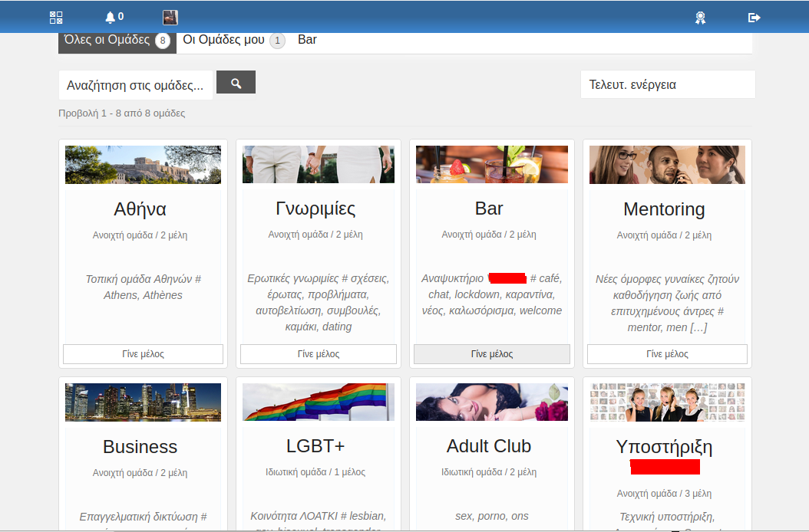
Task: Click the award ribbon icon
Action: 700,17
